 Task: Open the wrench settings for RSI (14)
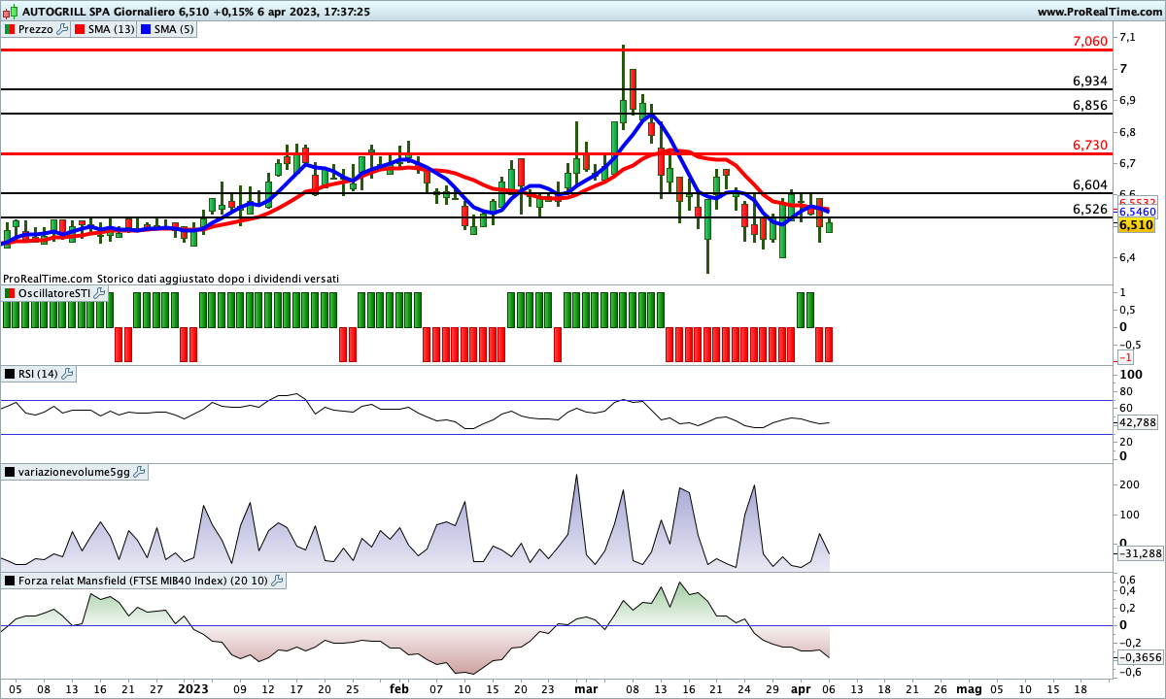[x=69, y=374]
